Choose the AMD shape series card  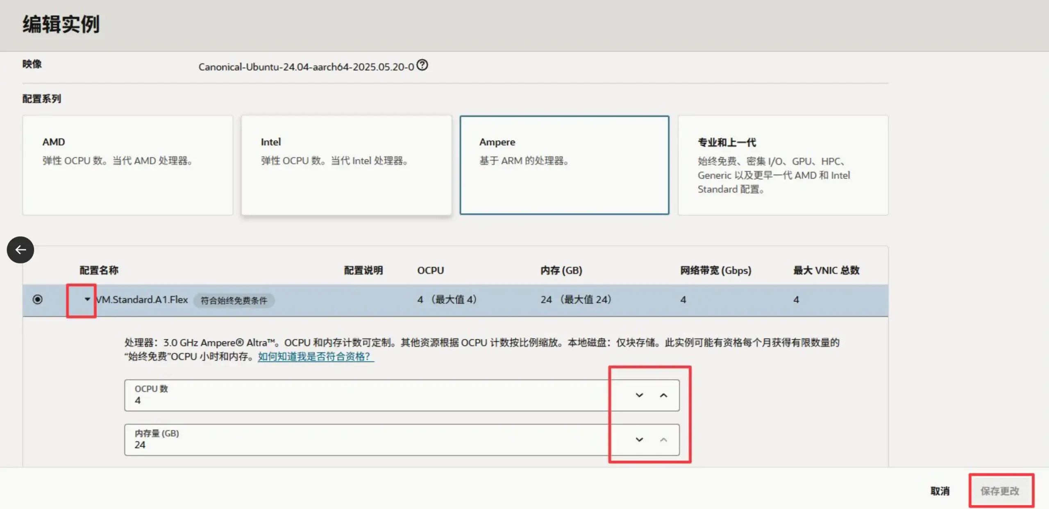coord(128,165)
